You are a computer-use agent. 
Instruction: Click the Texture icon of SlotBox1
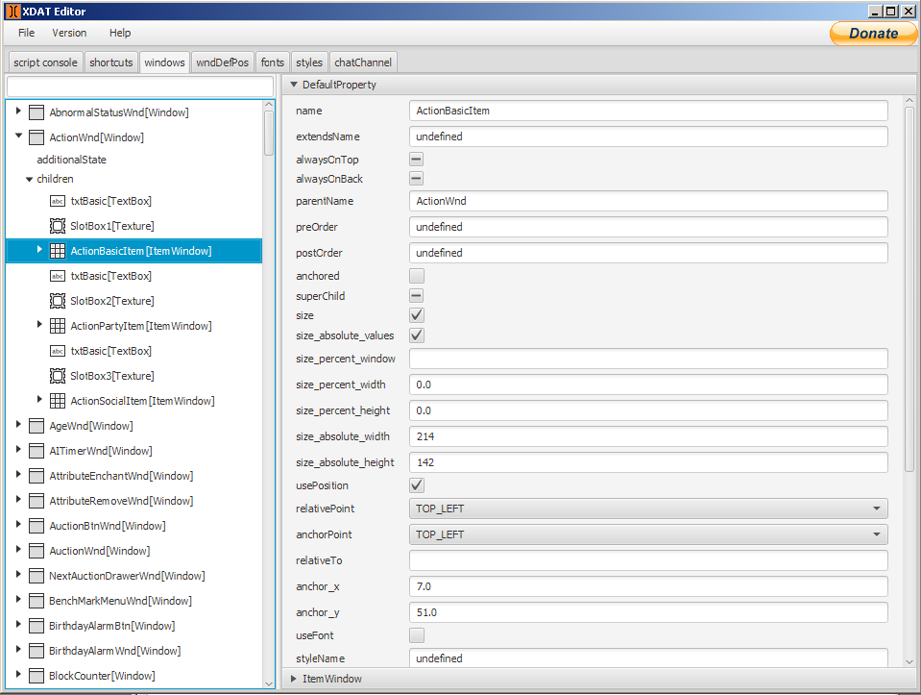(56, 225)
